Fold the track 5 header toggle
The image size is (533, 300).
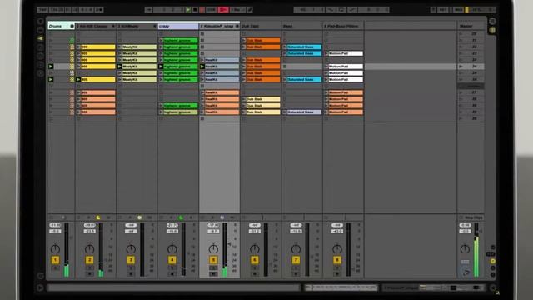pyautogui.click(x=237, y=26)
